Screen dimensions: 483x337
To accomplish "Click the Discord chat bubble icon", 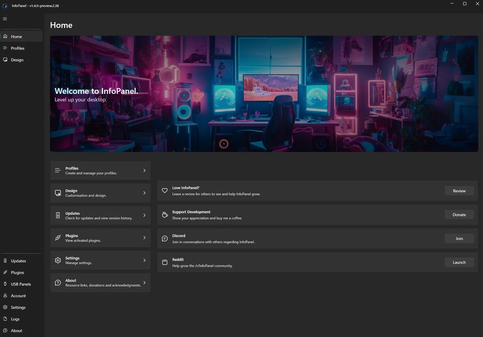I will [x=165, y=239].
